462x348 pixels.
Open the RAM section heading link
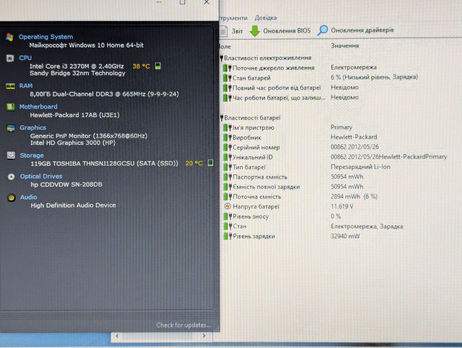[x=26, y=86]
